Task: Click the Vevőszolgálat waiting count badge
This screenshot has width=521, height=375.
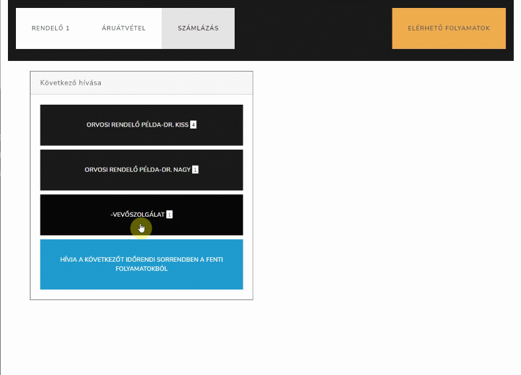Action: click(x=170, y=215)
